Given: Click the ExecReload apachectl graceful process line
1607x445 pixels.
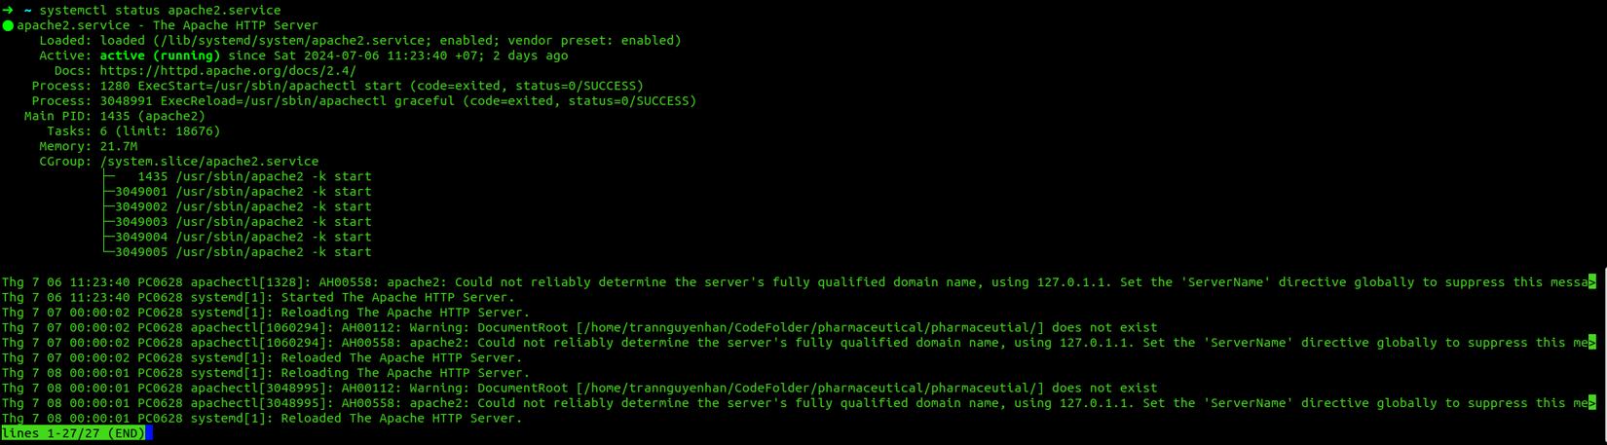Looking at the screenshot, I should (397, 101).
